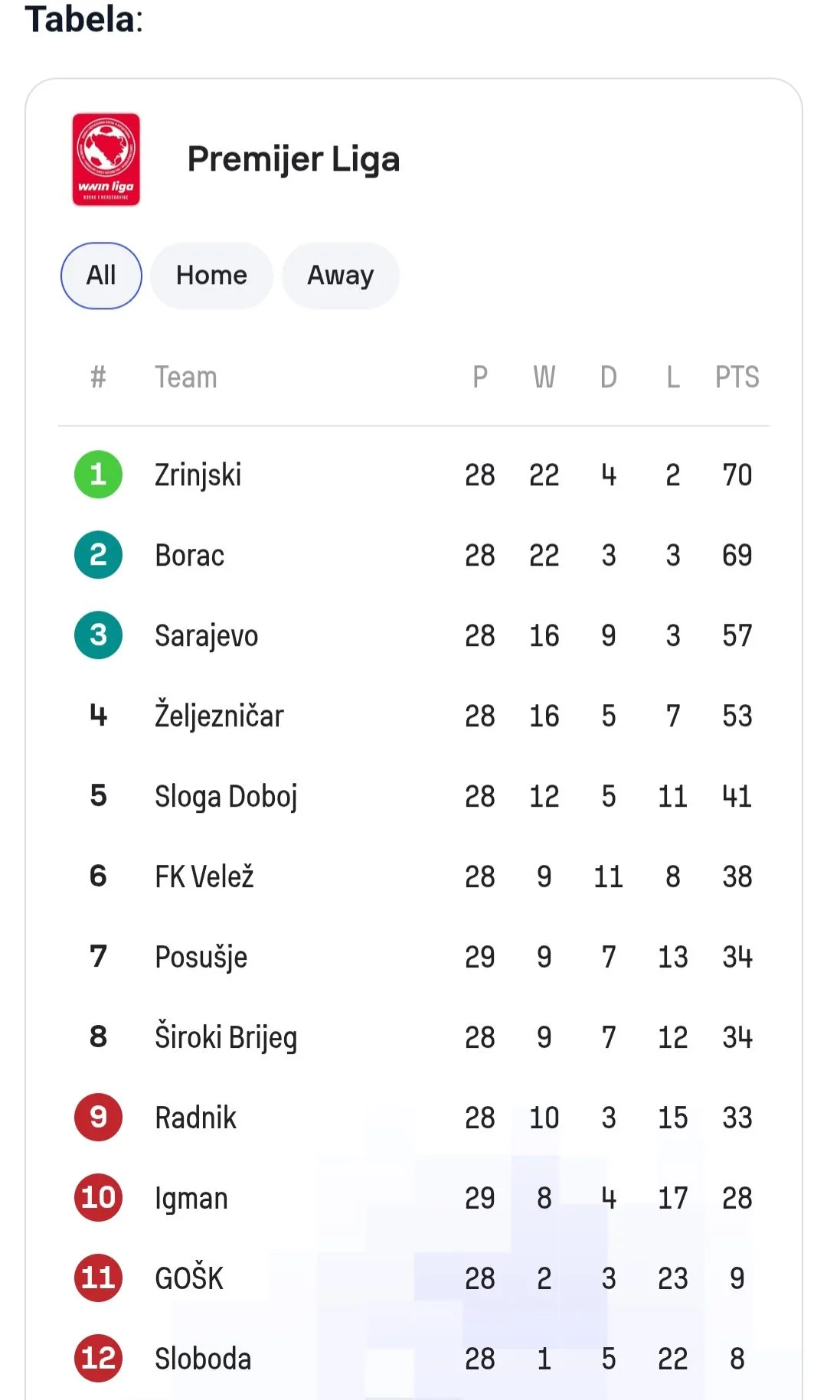Open the Borac team entry
The height and width of the screenshot is (1400, 827).
[189, 555]
